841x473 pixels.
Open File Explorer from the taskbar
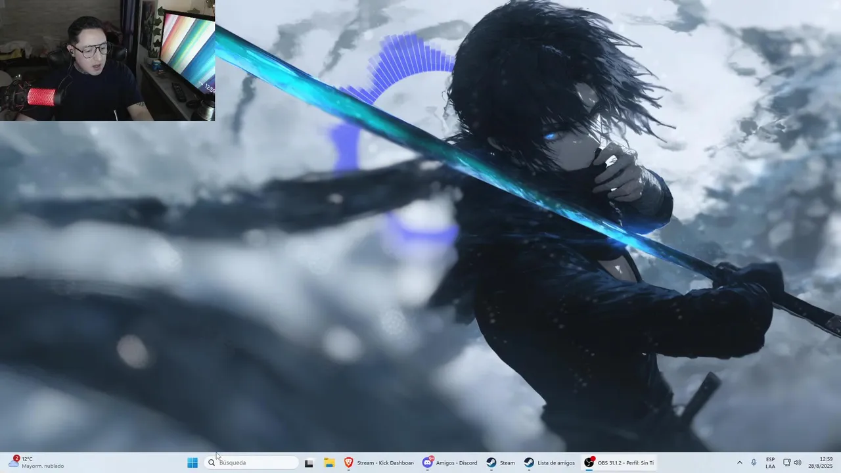(x=329, y=462)
